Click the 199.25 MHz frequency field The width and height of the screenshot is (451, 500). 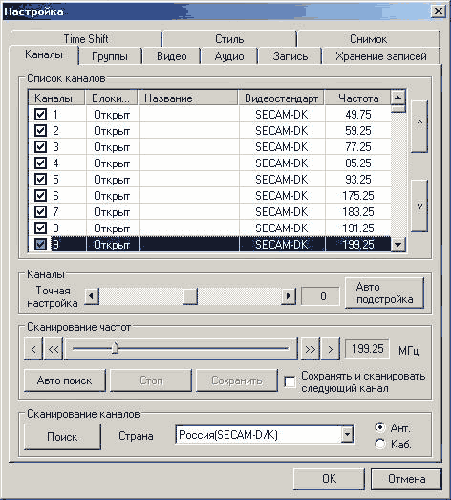367,349
